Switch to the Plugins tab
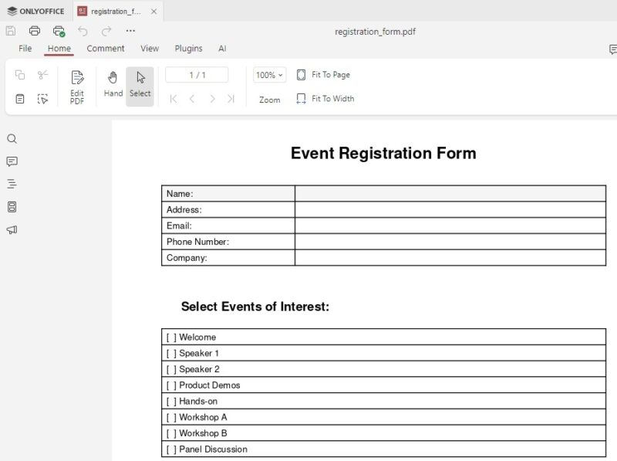Viewport: 617px width, 461px height. coord(188,48)
